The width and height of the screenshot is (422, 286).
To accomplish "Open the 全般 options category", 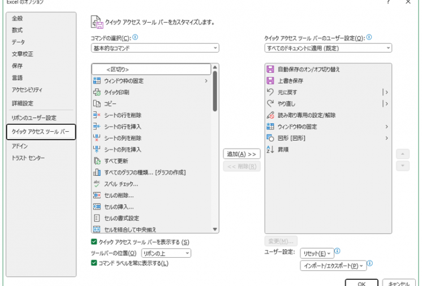I will pos(17,18).
